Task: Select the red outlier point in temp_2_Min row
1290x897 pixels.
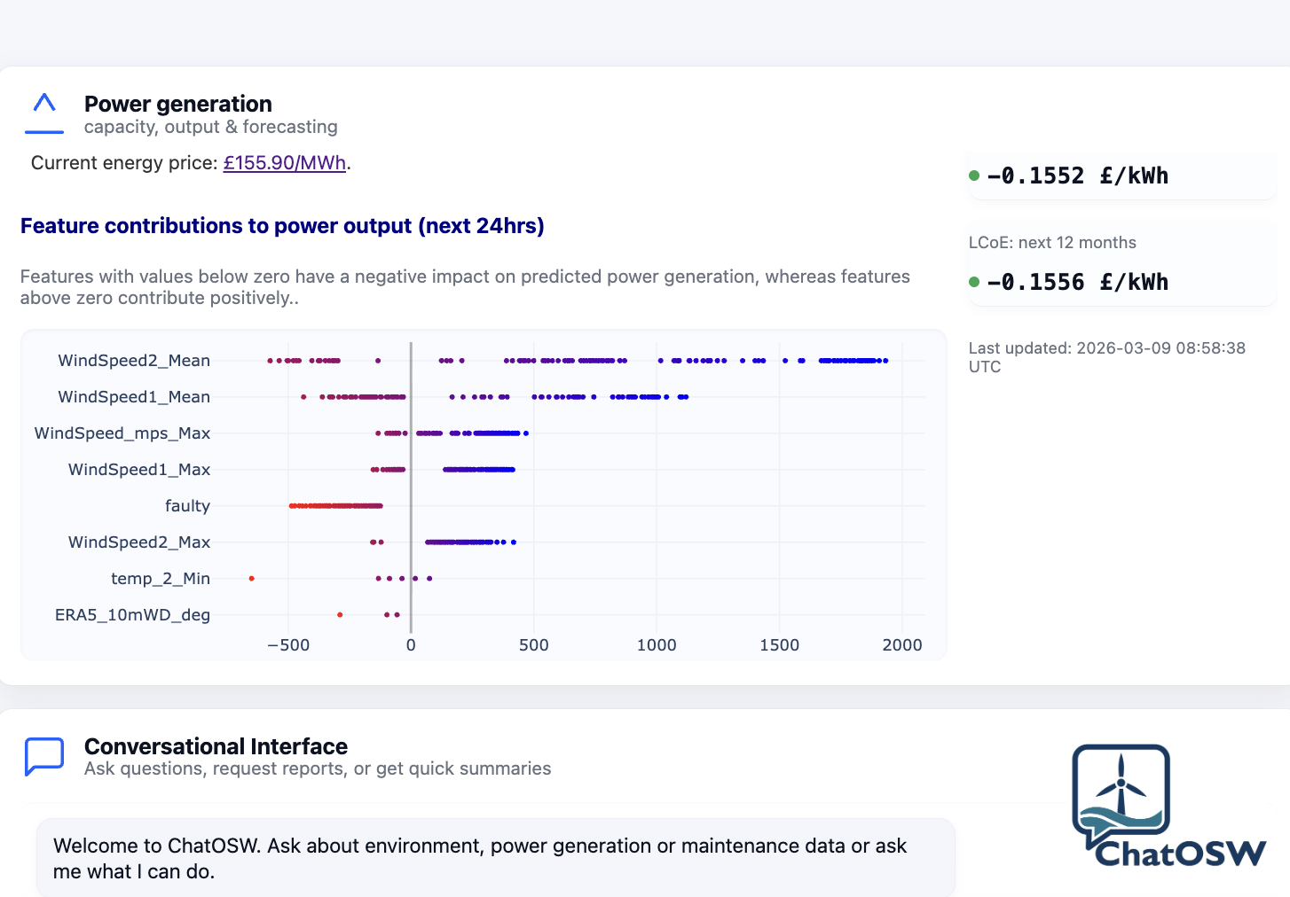Action: pyautogui.click(x=252, y=579)
